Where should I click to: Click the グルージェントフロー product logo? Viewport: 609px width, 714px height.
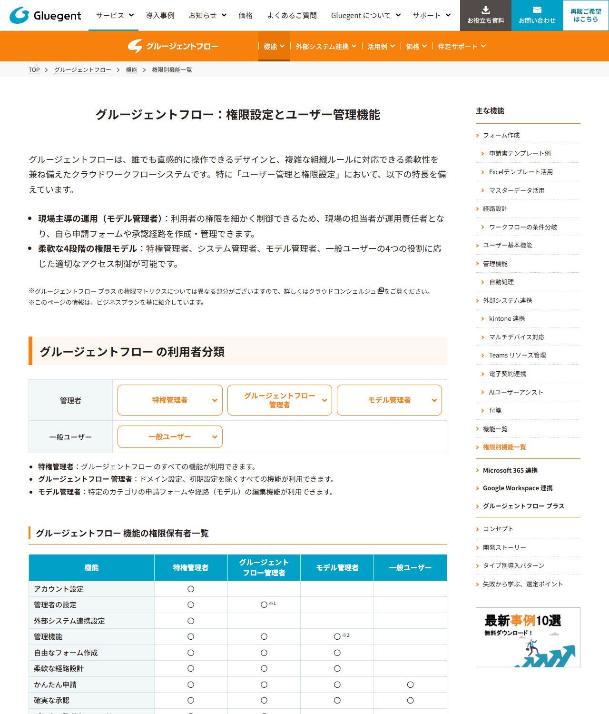pyautogui.click(x=173, y=46)
